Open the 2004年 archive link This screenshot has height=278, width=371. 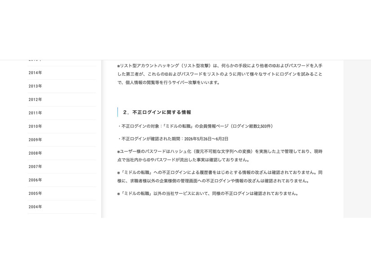(x=62, y=207)
